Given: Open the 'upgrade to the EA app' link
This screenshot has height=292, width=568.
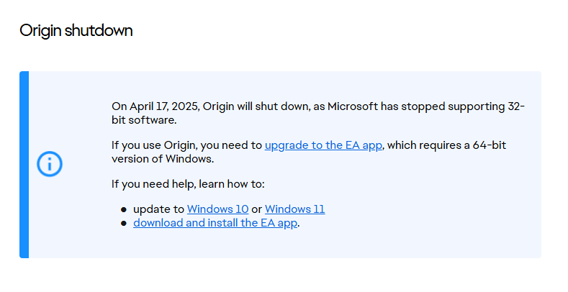Looking at the screenshot, I should 323,145.
